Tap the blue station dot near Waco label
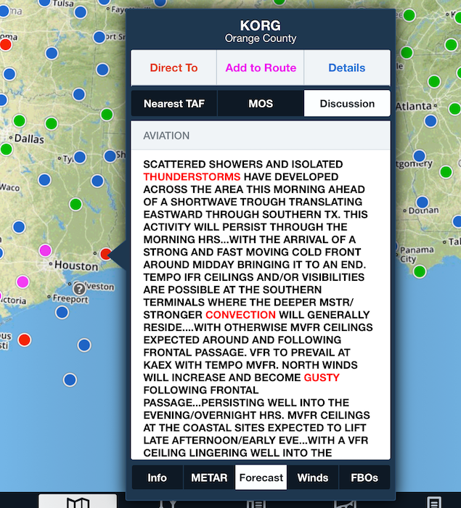 click(x=44, y=179)
